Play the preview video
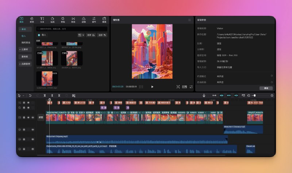292x173 pixels. 152,87
